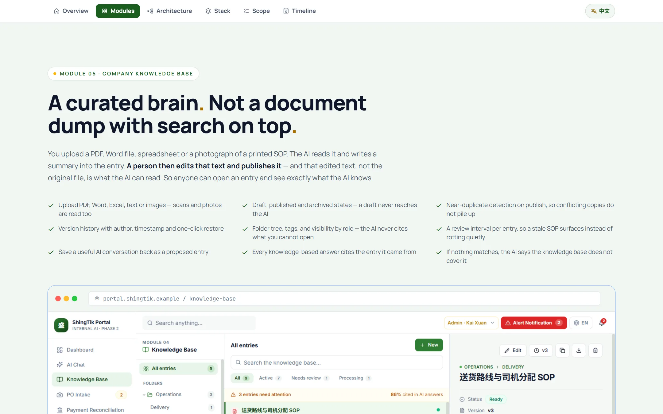
Task: Filter entries by Needs review
Action: pos(310,378)
